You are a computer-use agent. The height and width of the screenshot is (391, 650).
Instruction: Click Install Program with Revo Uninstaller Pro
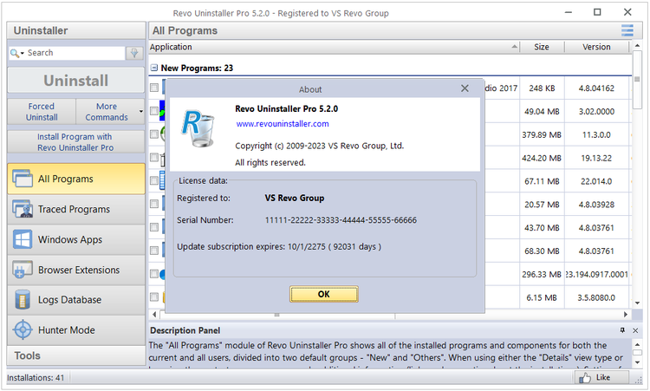(x=76, y=142)
